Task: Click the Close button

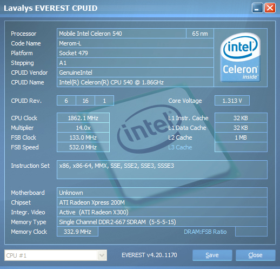Action: [255, 255]
